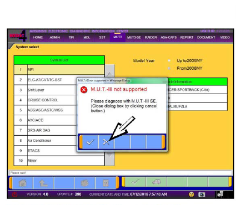
Task: Click the help question-mark page icon
Action: [x=106, y=183]
